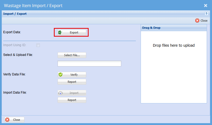
Task: Click the Drop files here to upload area
Action: click(174, 67)
